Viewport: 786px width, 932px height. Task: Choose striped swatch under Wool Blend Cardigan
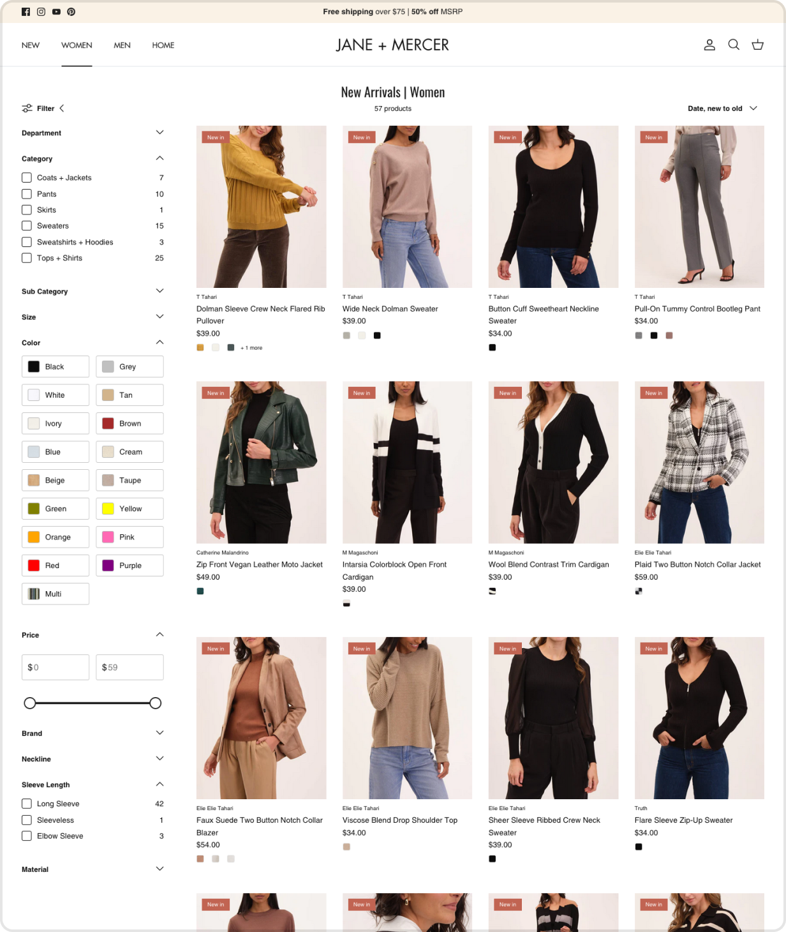click(x=493, y=591)
